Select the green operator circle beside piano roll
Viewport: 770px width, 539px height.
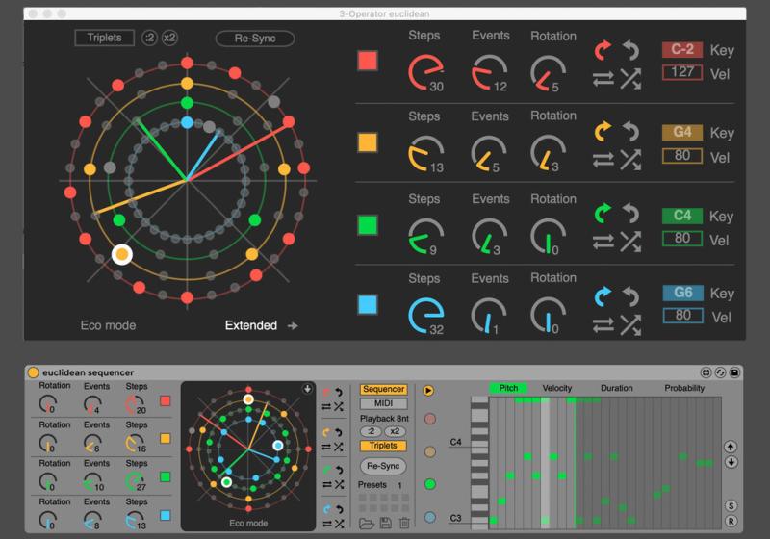click(430, 484)
